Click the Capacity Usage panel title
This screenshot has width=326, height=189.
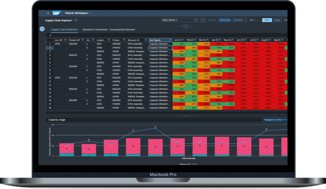[x=57, y=120]
